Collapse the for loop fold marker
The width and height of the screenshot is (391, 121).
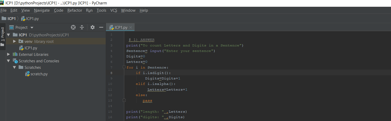124,67
